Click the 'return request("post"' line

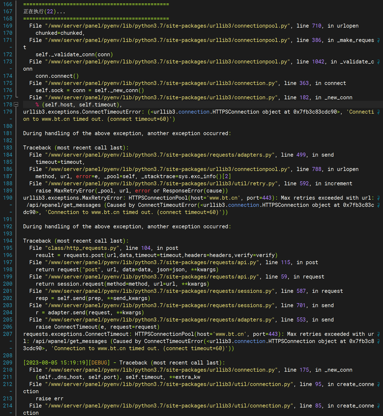pos(127,269)
